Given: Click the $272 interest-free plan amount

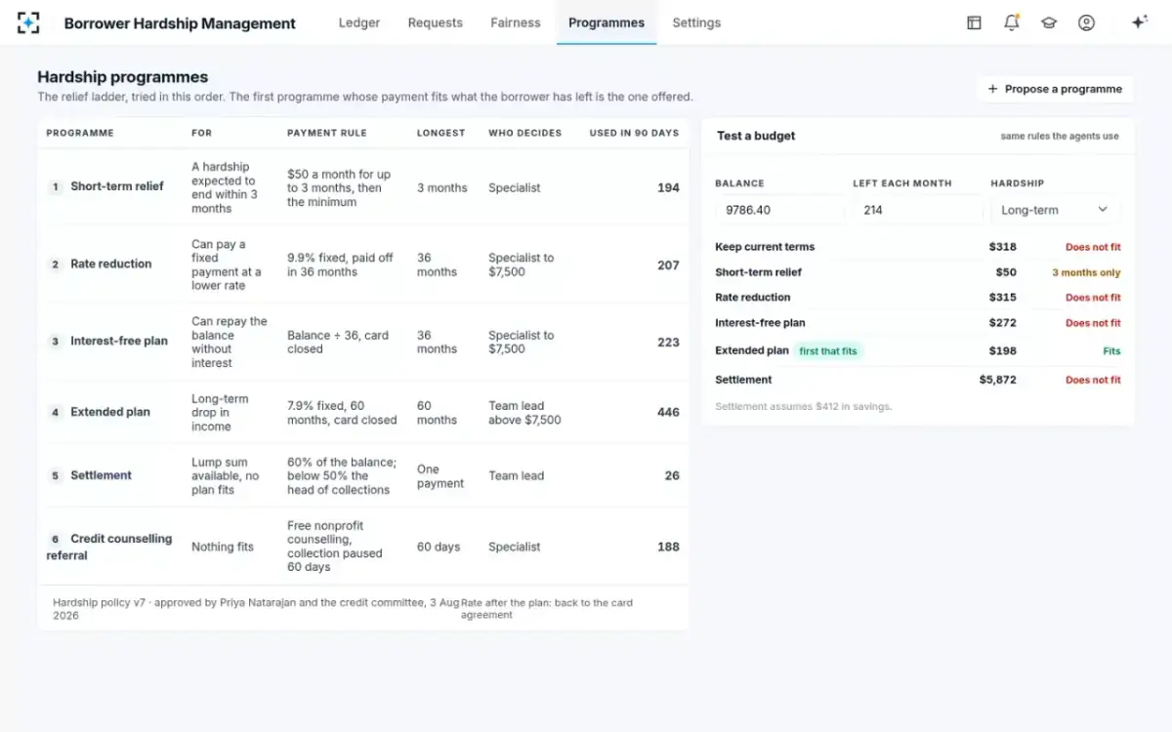Looking at the screenshot, I should [x=1002, y=322].
